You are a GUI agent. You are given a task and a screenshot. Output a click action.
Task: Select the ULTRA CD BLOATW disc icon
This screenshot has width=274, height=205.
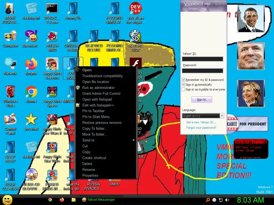tap(31, 180)
